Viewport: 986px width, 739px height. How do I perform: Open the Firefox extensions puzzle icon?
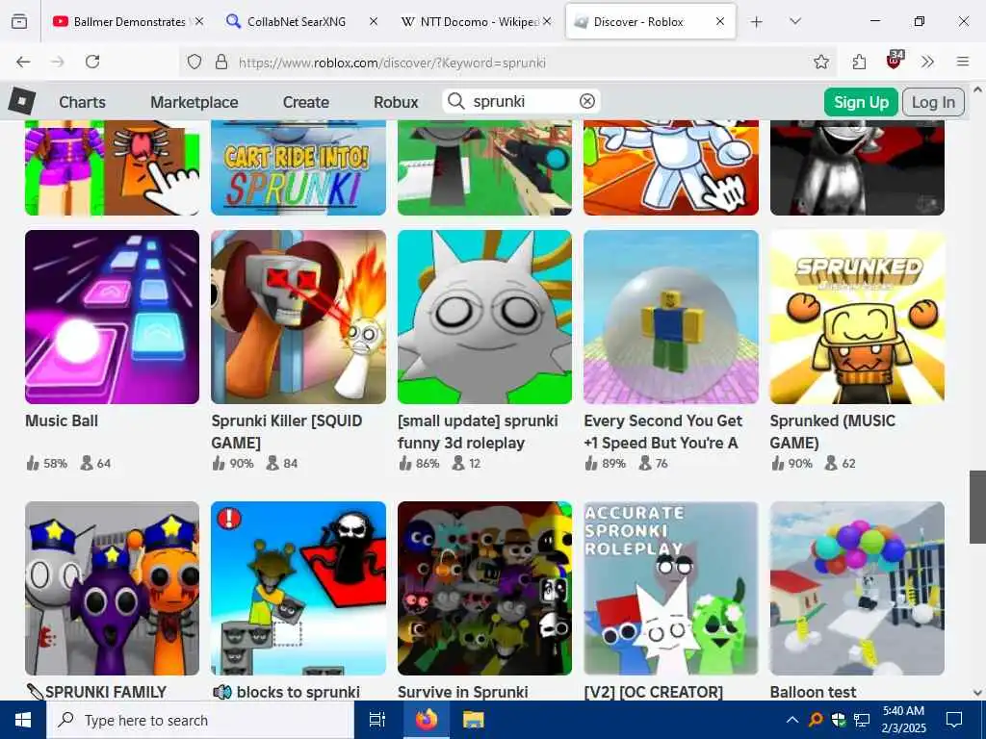tap(859, 62)
